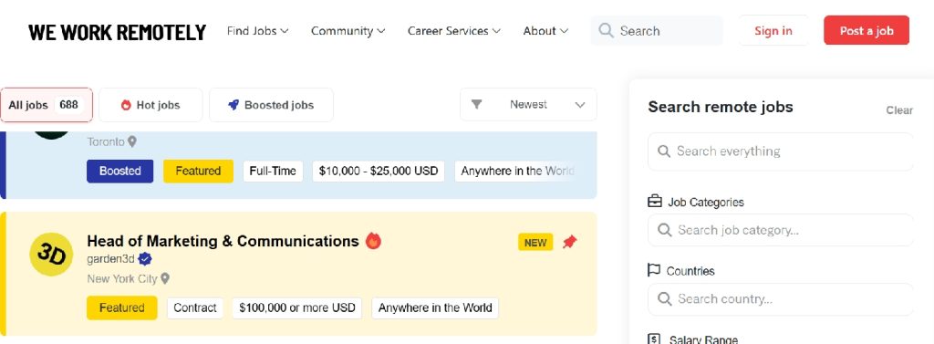Click the location pin next to Toronto

click(x=132, y=142)
